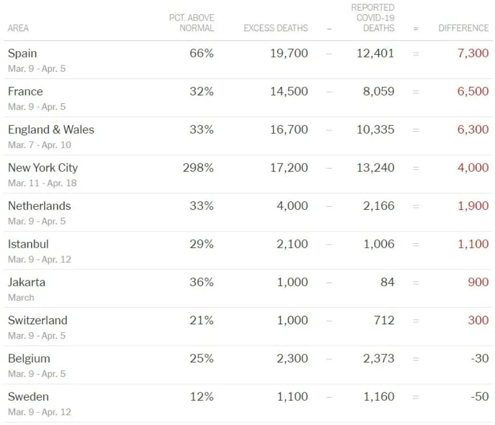Click the Sweden area name
Screen dimensions: 495x425
(28, 397)
